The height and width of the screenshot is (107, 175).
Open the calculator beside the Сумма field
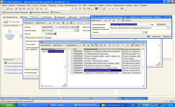[x=55, y=34]
